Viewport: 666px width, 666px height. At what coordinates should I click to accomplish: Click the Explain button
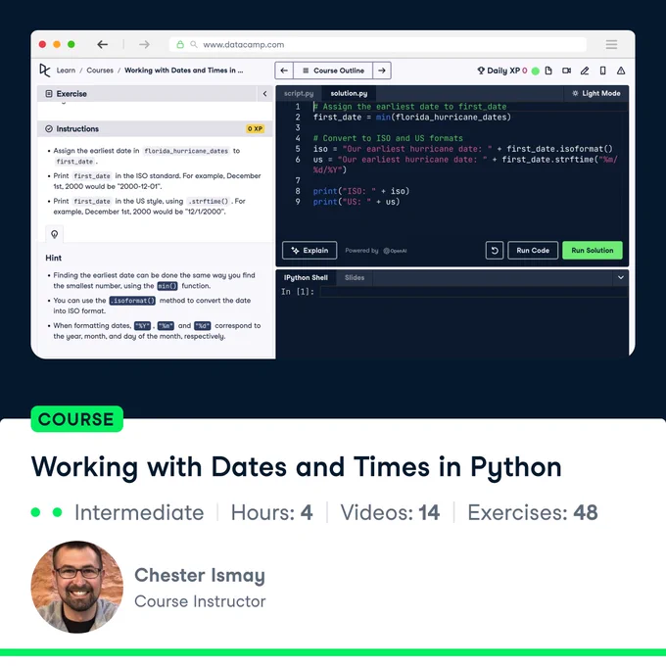click(309, 251)
